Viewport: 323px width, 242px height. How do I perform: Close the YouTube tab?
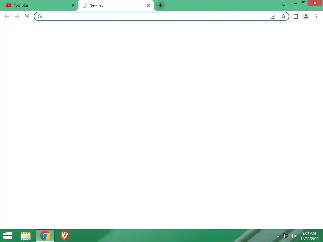(73, 5)
